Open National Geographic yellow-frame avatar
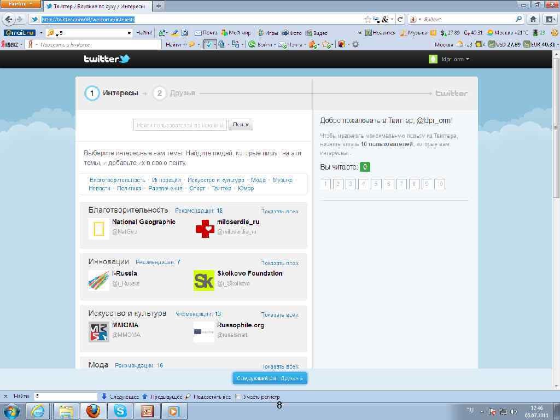 tap(98, 229)
